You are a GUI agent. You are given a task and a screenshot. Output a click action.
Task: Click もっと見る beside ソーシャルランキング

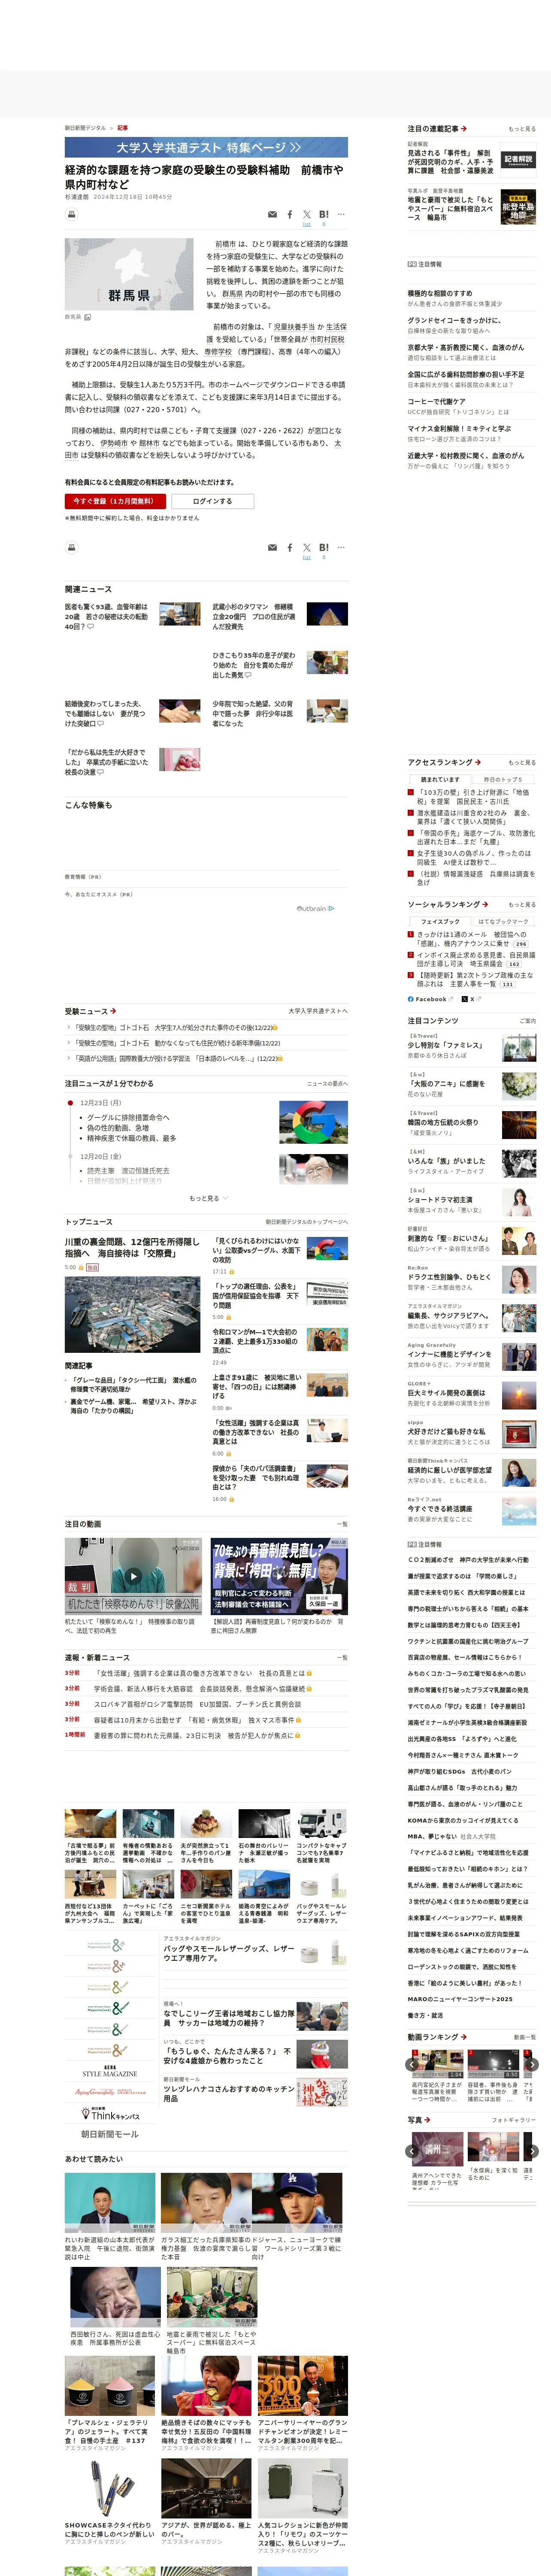[x=521, y=904]
